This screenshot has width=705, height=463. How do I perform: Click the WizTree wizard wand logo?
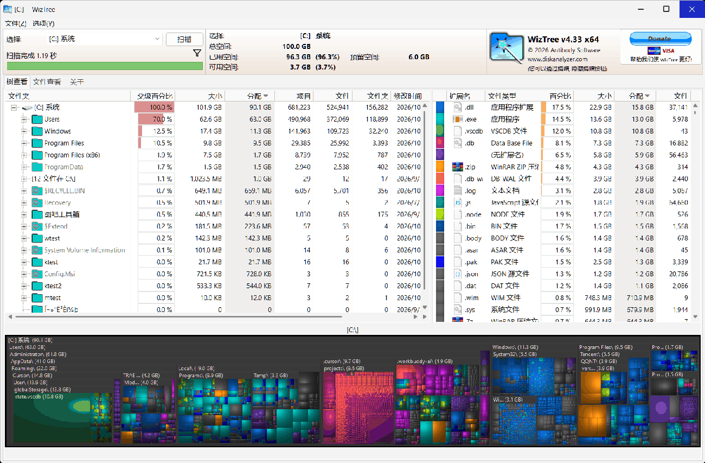(x=507, y=47)
